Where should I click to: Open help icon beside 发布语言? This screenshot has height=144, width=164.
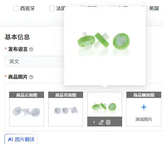pyautogui.click(x=31, y=49)
